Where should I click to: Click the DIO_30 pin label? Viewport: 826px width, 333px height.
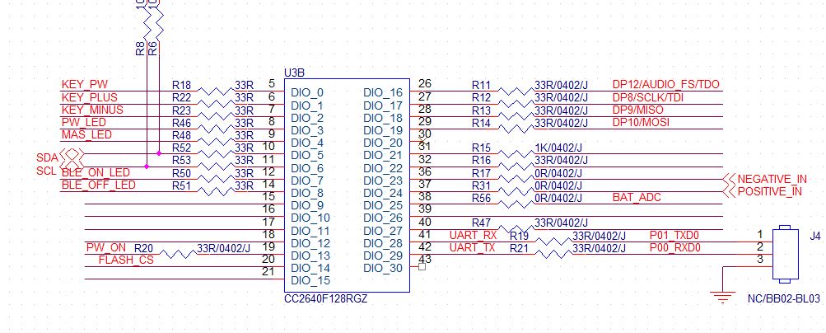(383, 268)
